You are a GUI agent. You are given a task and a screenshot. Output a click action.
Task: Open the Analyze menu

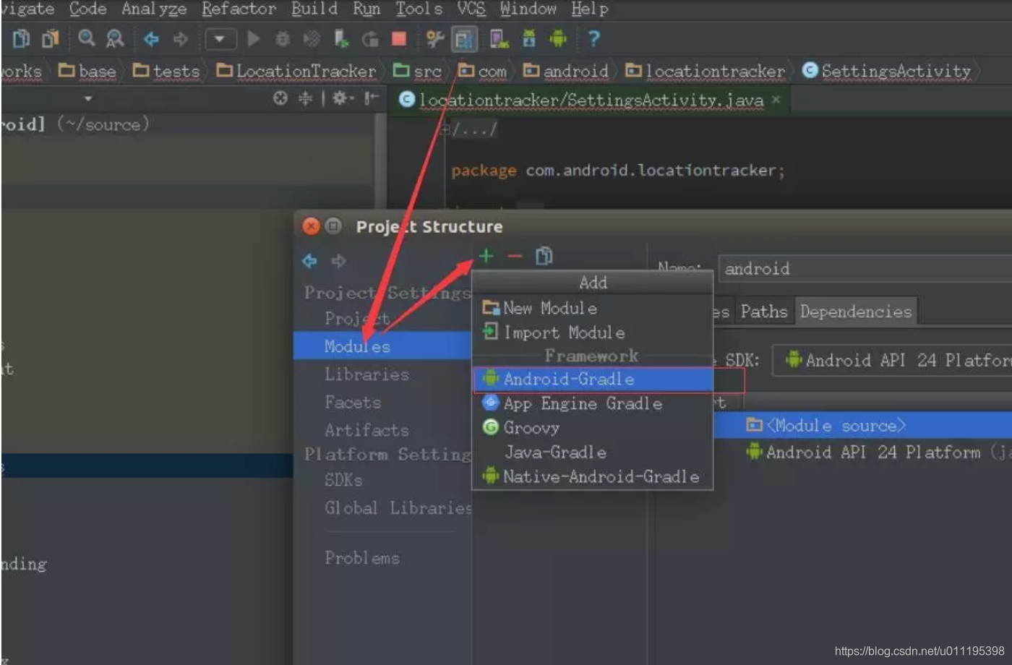click(x=154, y=9)
